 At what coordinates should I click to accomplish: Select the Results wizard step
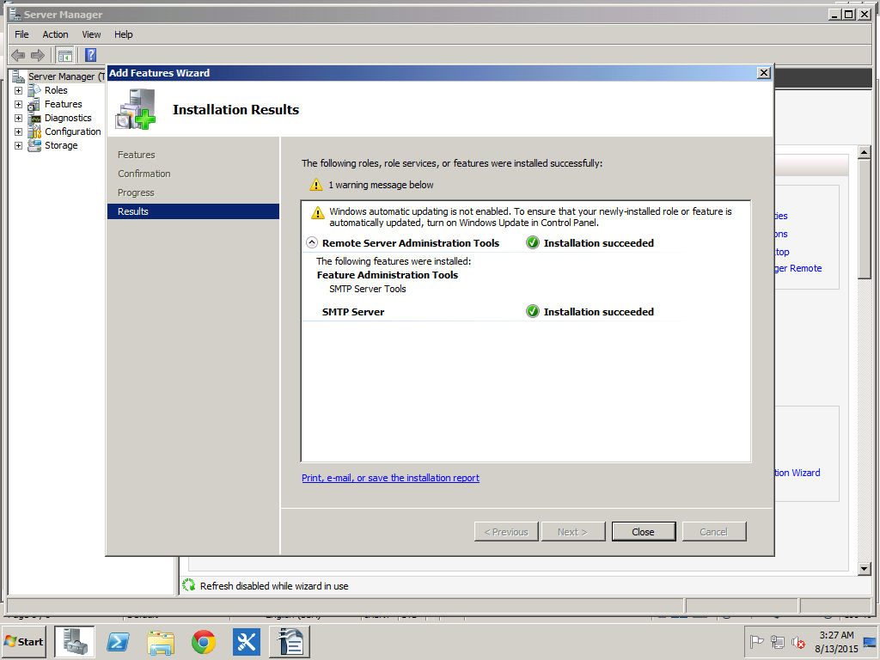[193, 211]
